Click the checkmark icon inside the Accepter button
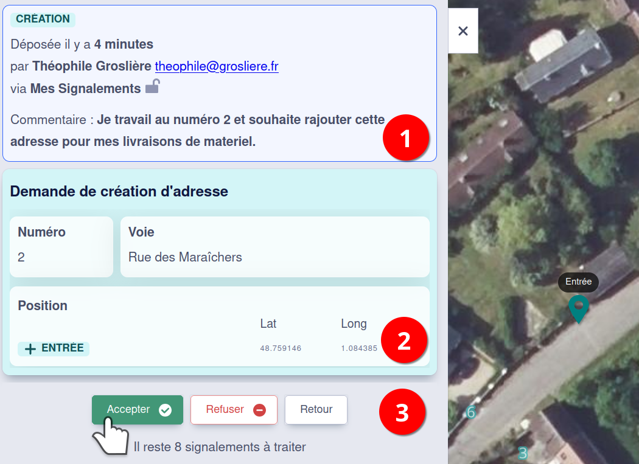The width and height of the screenshot is (639, 464). (x=165, y=410)
